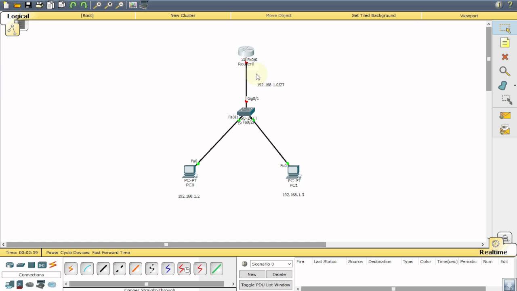Open the Scenario 0 dropdown
Image resolution: width=517 pixels, height=291 pixels.
271,264
